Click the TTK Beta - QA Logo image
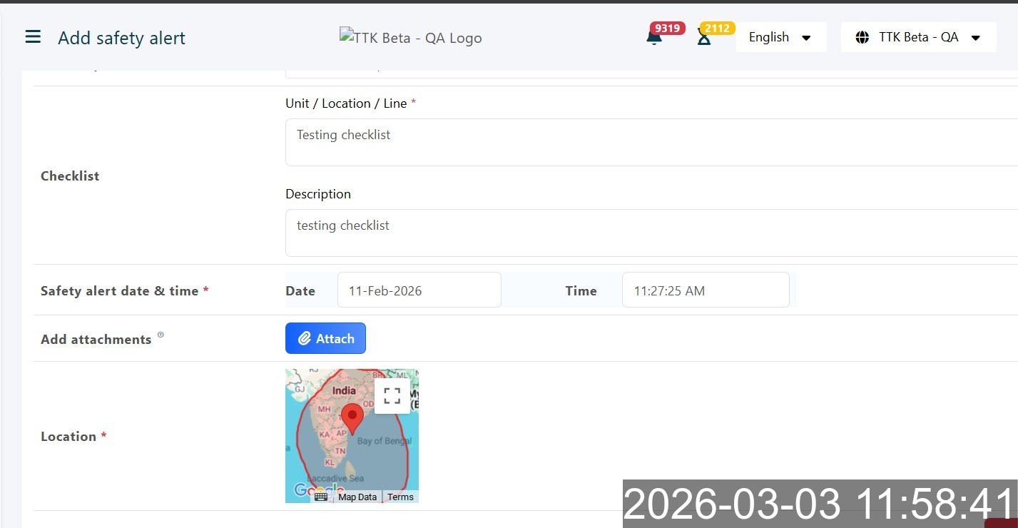The width and height of the screenshot is (1018, 528). [x=411, y=38]
